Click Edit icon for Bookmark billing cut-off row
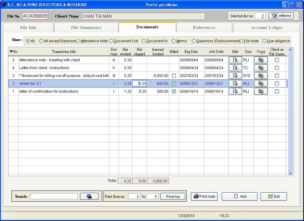 coord(235,76)
